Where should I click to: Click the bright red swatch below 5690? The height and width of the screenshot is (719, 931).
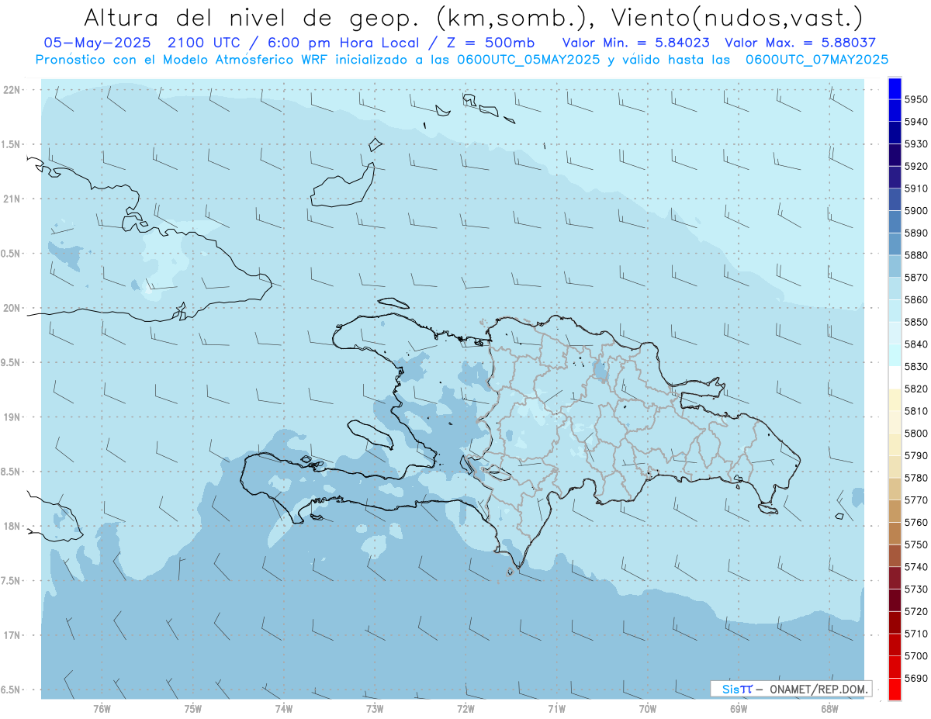(895, 689)
